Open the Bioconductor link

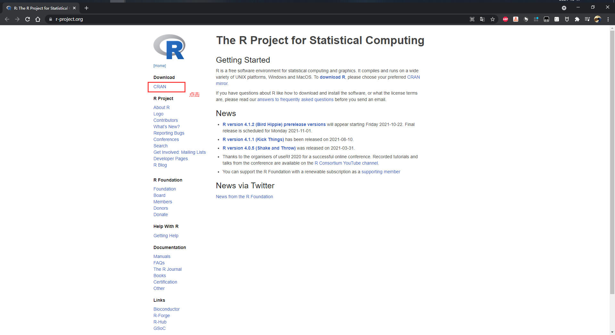click(166, 309)
